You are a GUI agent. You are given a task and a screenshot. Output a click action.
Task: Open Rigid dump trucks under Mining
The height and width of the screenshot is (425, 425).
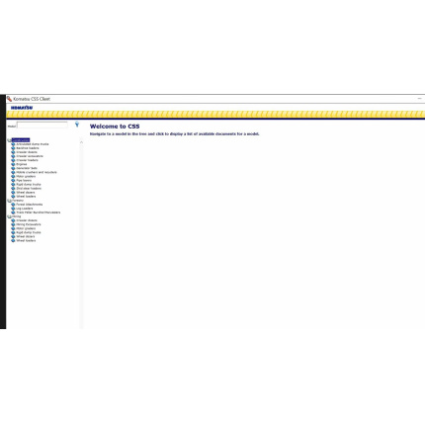(29, 232)
